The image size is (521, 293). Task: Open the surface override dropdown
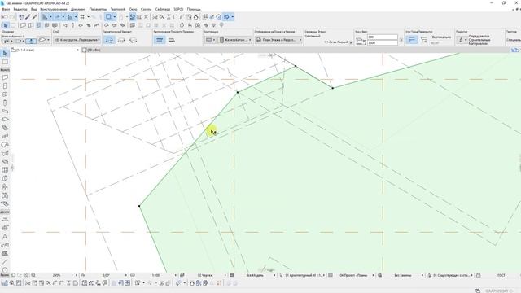point(462,40)
